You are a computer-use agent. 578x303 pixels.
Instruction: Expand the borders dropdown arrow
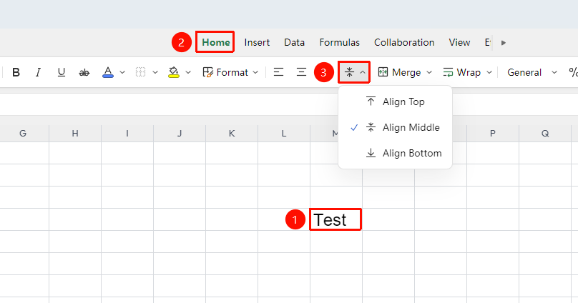coord(155,72)
